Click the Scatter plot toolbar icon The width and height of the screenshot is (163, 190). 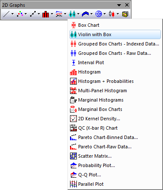pyautogui.click(x=20, y=14)
